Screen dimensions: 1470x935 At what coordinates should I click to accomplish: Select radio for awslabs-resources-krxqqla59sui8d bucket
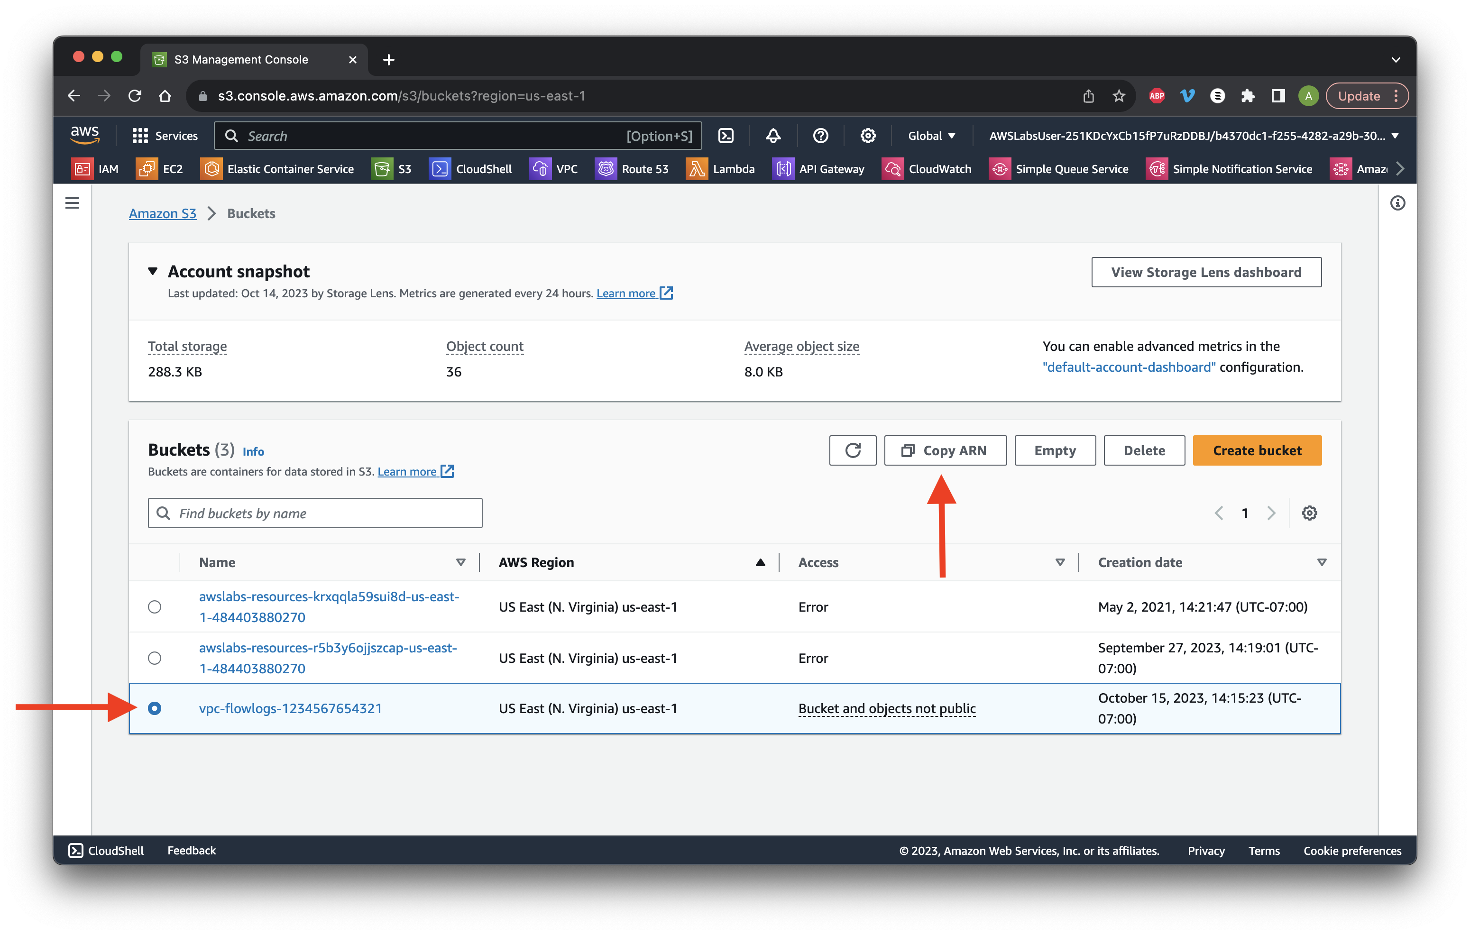[x=155, y=606]
